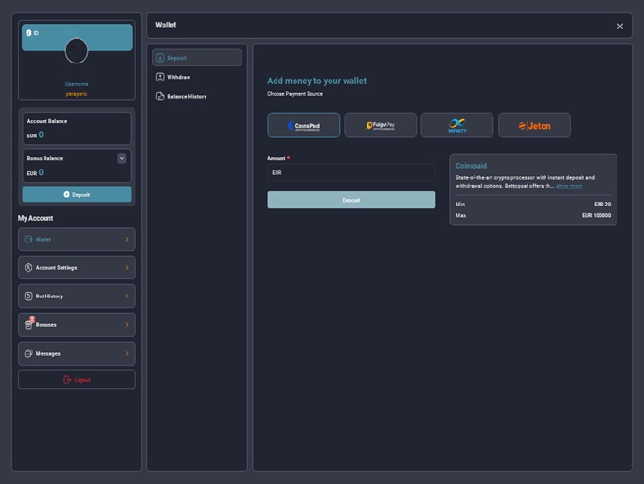Expand the Bonus Balance dropdown arrow
Image resolution: width=644 pixels, height=484 pixels.
click(122, 158)
